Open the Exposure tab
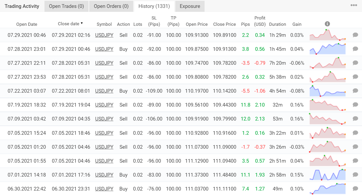Image resolution: width=362 pixels, height=195 pixels. 190,6
